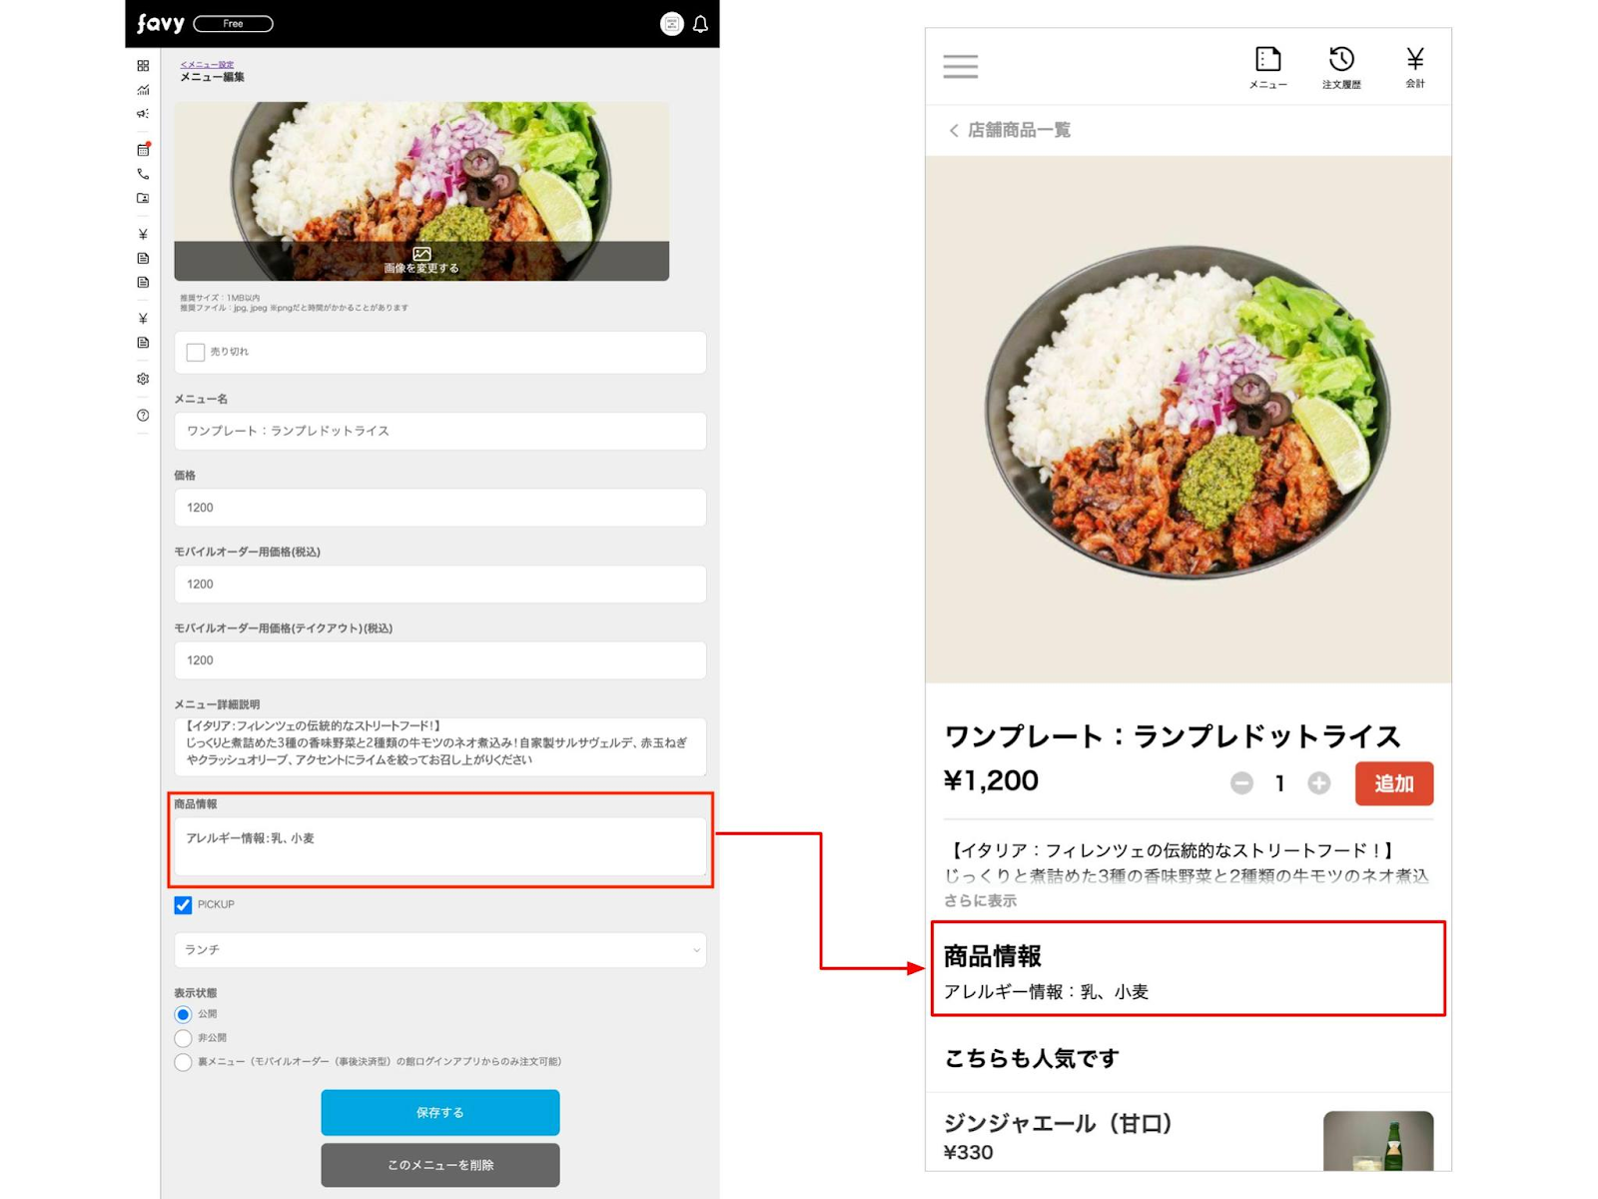
Task: Click the 画像を変更する image change icon
Action: (x=421, y=254)
